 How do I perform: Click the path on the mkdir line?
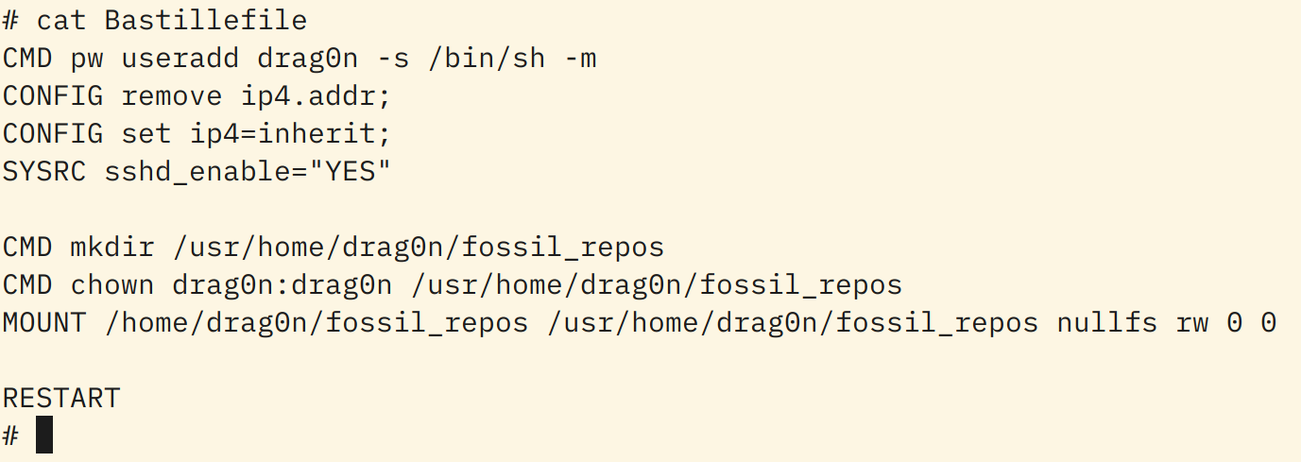coord(419,247)
